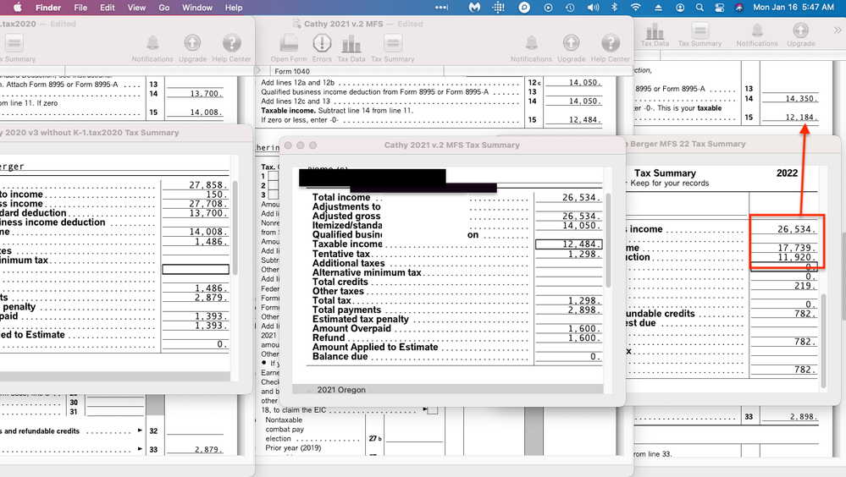Image resolution: width=846 pixels, height=477 pixels.
Task: Click Total payments value 2,898 in Cathy summary
Action: click(583, 310)
